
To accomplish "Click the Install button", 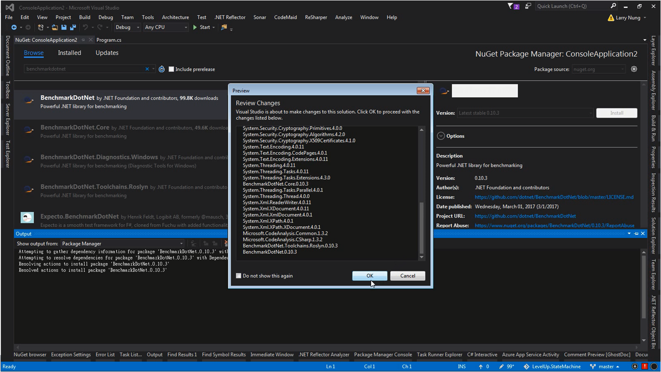I will (617, 113).
